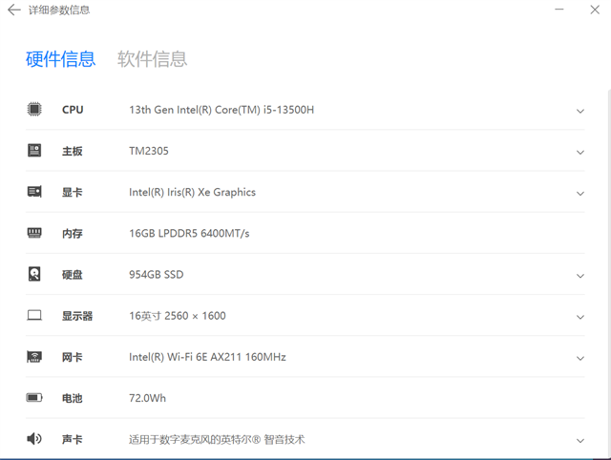
Task: Select the 硬盘 label
Action: (x=73, y=275)
